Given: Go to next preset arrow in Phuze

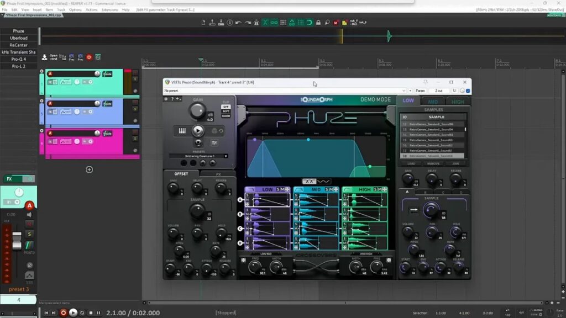Looking at the screenshot, I should click(x=213, y=163).
